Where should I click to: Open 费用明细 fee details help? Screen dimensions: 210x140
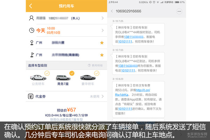(x=95, y=65)
